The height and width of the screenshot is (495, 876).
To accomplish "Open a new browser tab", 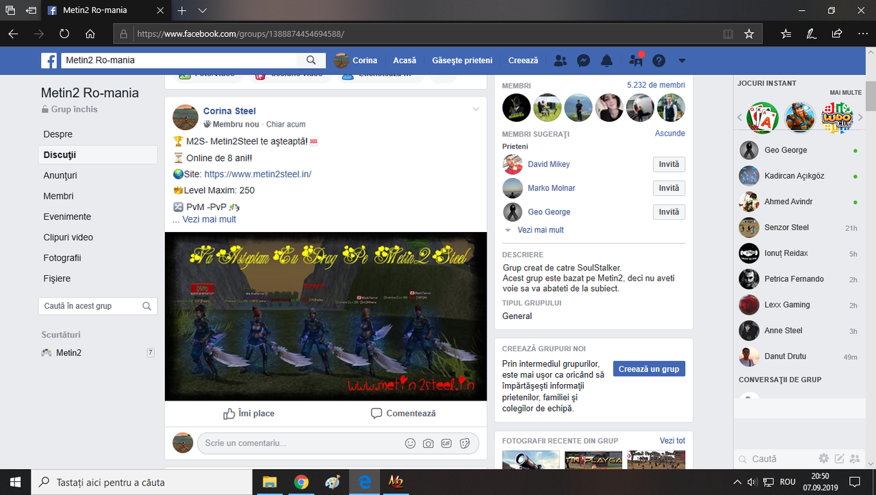I will 182,11.
